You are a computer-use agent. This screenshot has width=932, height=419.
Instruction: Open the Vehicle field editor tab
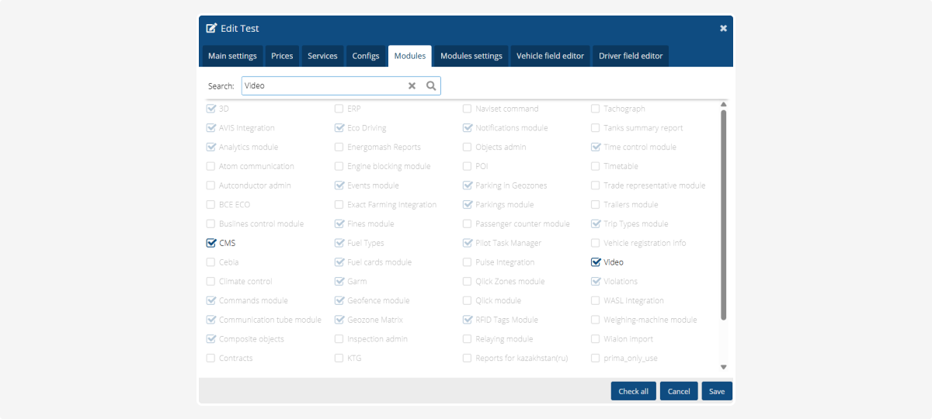(550, 56)
